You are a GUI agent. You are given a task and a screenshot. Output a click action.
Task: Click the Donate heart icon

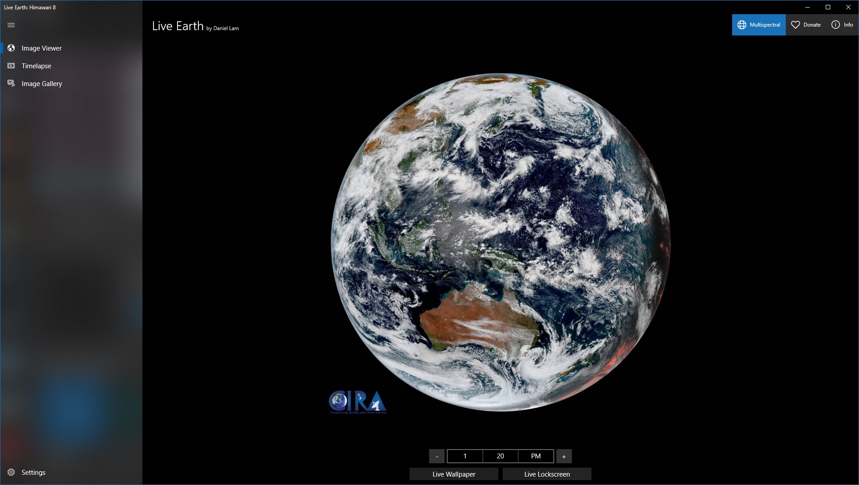(x=795, y=25)
